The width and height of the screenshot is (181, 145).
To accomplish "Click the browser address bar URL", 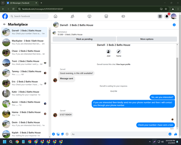I will coord(42,9).
